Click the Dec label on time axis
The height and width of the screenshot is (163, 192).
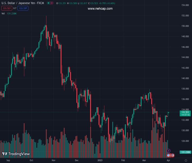(x=77, y=160)
